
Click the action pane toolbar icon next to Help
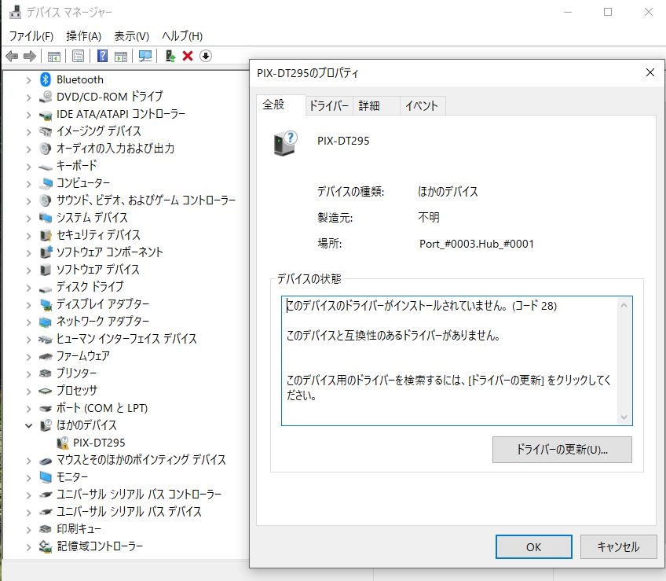tap(121, 56)
